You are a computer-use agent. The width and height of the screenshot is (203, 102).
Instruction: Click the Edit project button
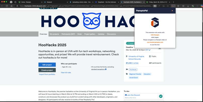47,65
